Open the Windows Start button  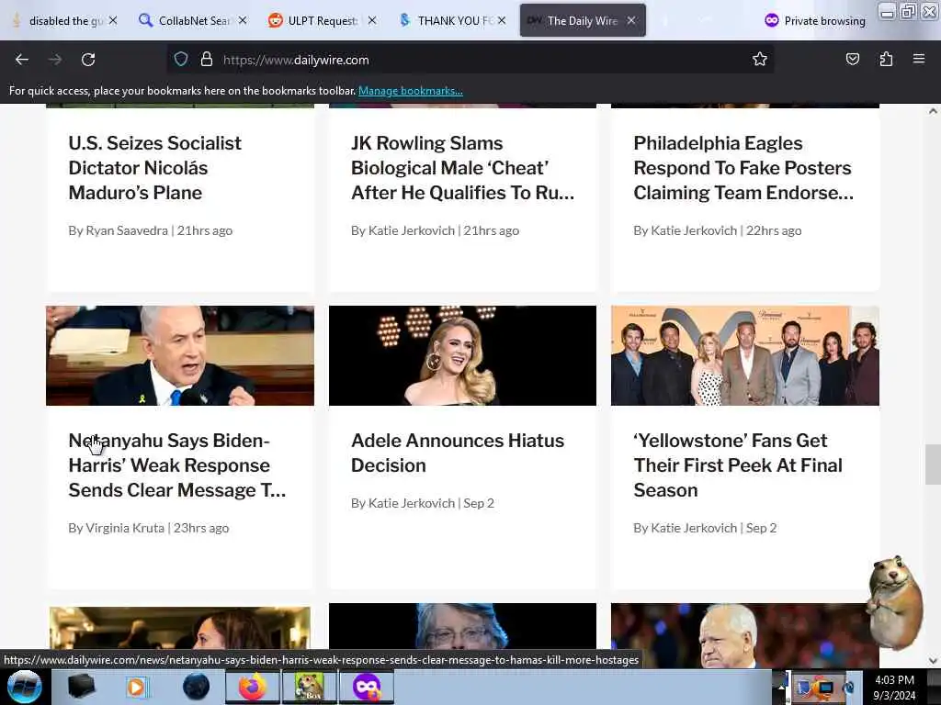click(25, 687)
